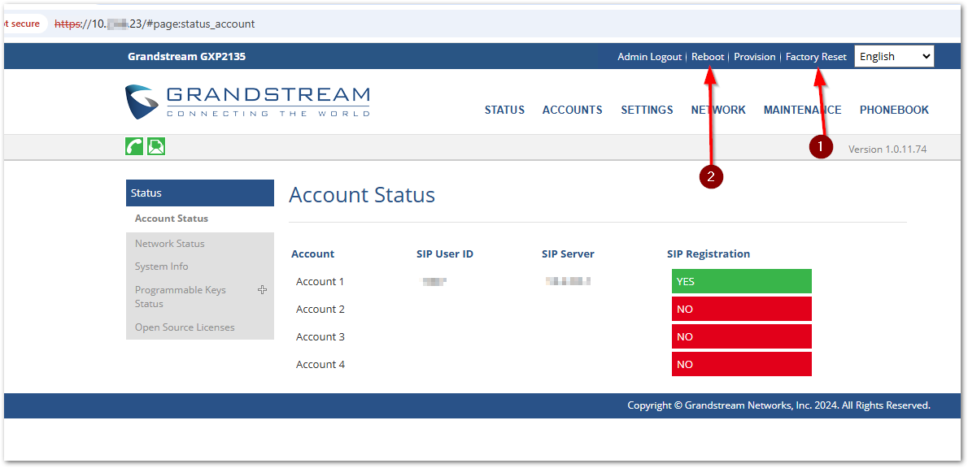This screenshot has width=968, height=468.
Task: Open the SETTINGS menu
Action: click(647, 110)
